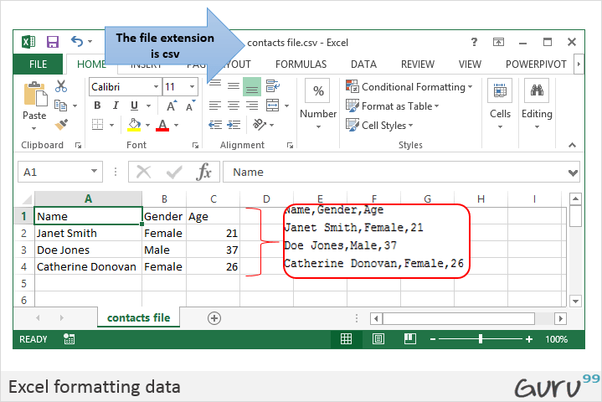Switch to Page Layout view icon
The image size is (602, 402).
378,339
